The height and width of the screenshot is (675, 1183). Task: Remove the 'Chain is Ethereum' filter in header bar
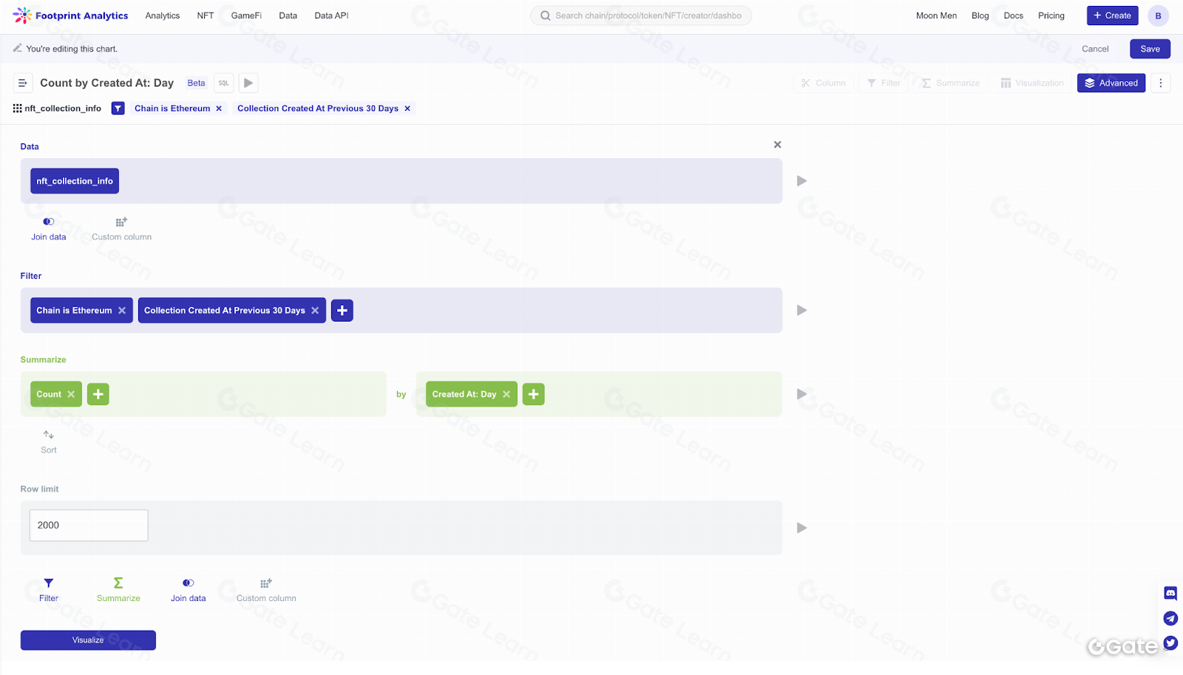point(219,109)
